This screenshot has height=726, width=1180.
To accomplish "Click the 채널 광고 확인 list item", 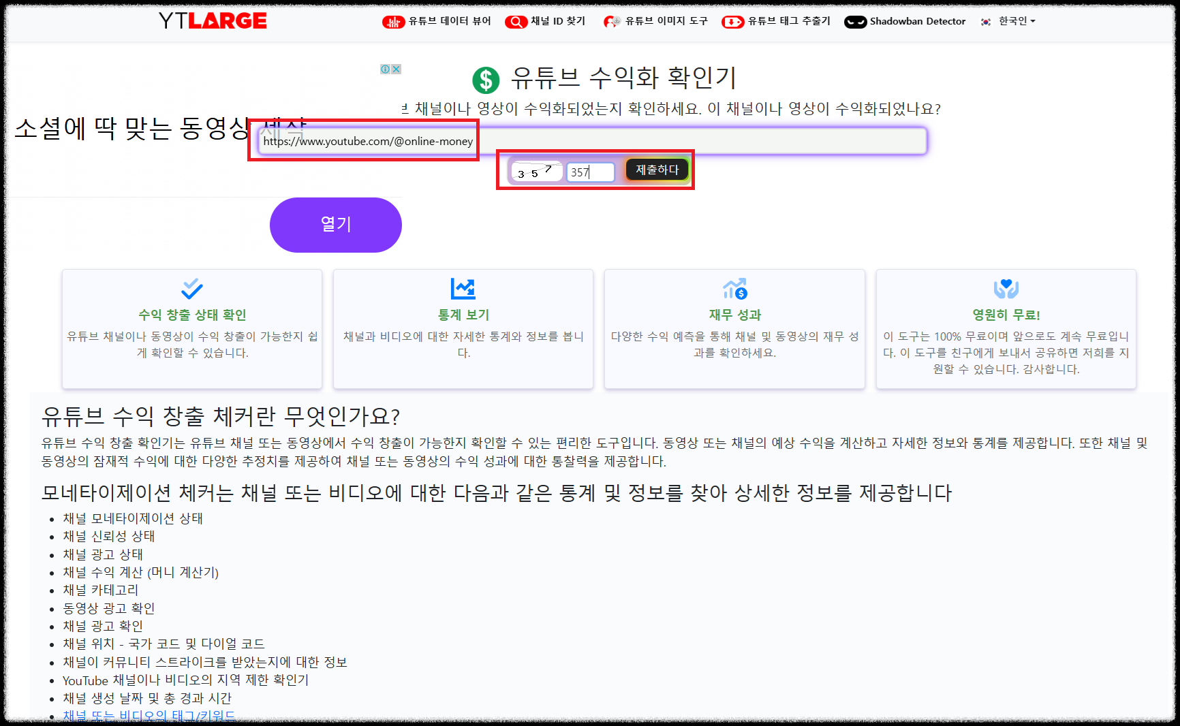I will click(103, 626).
